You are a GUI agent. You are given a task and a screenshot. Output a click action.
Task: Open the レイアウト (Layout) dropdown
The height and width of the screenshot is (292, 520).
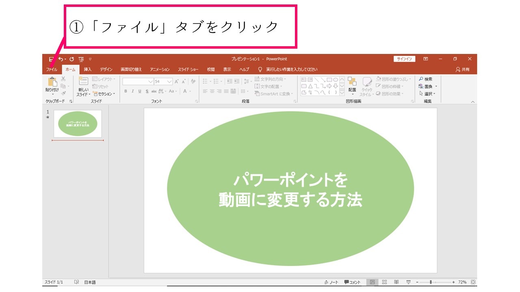click(104, 79)
